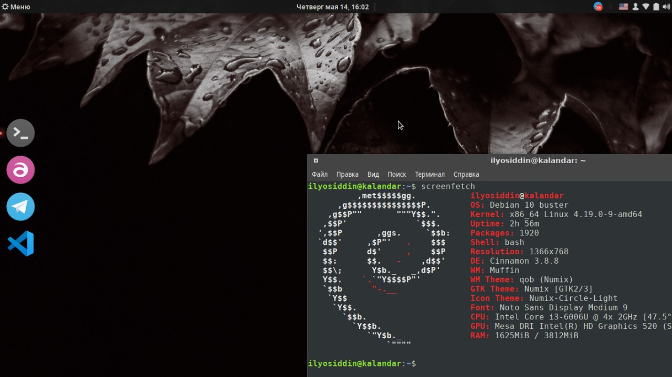The image size is (672, 377).
Task: Click the "CPU: Intel Core i3-6006U" line
Action: tap(571, 317)
